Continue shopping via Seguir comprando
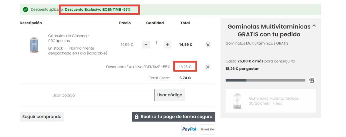Viewport: 346px width, 137px height. coord(42,117)
